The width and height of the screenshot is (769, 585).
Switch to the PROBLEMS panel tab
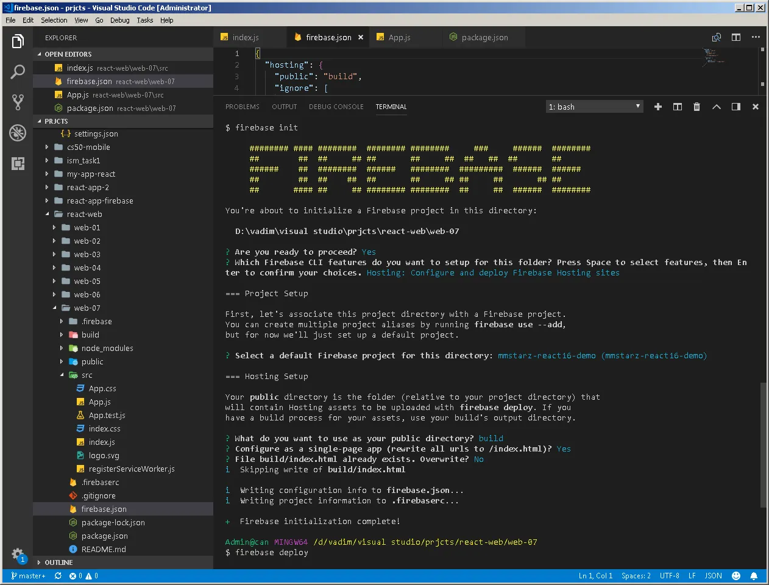[242, 107]
